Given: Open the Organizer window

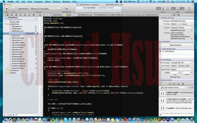Looking at the screenshot, I should pyautogui.click(x=189, y=9).
